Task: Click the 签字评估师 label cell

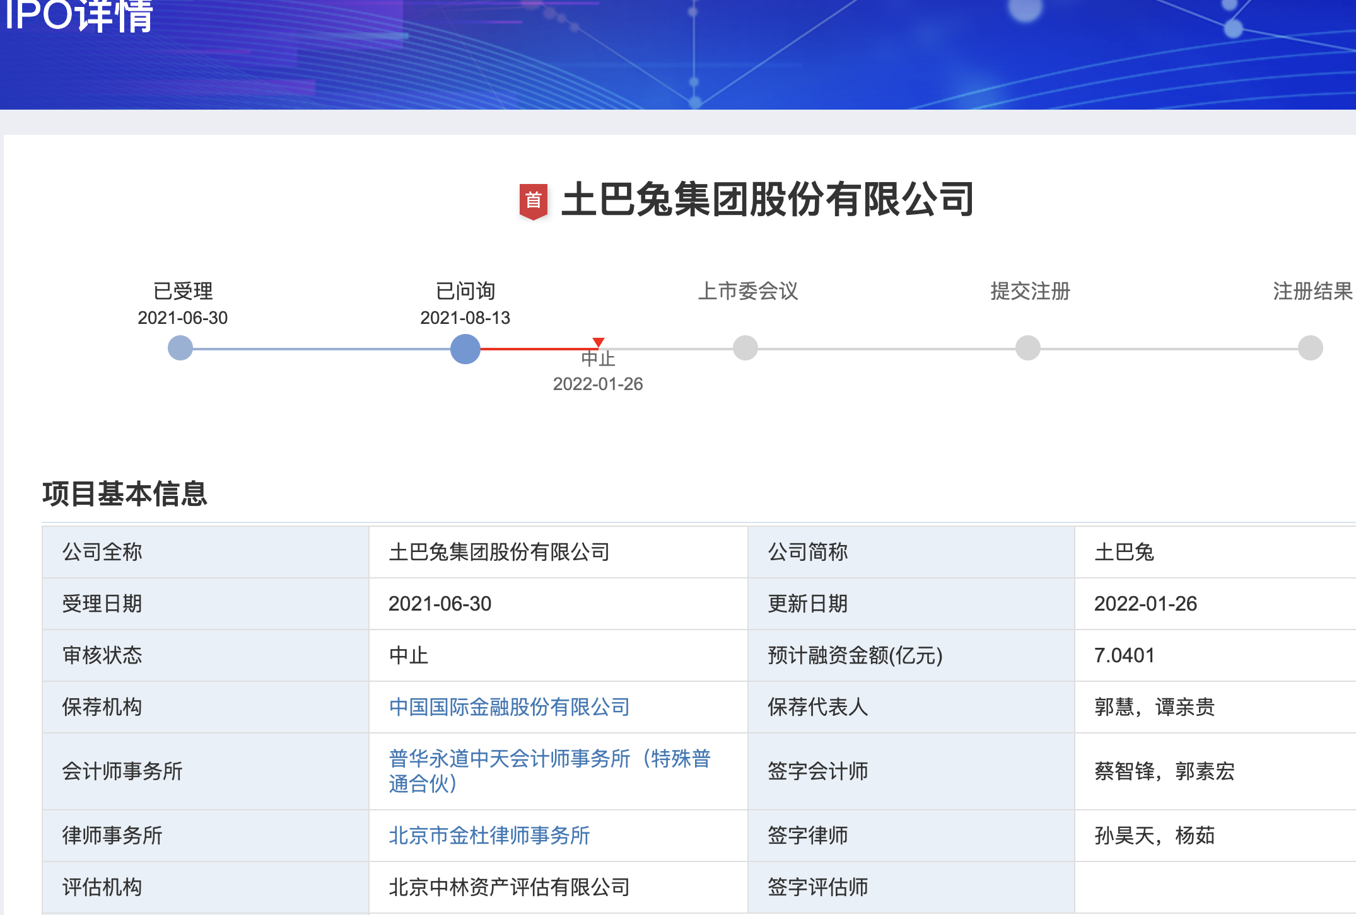Action: point(911,887)
